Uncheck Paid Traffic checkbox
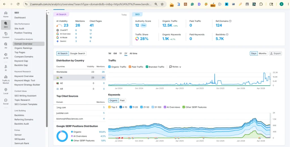 tap(130, 67)
